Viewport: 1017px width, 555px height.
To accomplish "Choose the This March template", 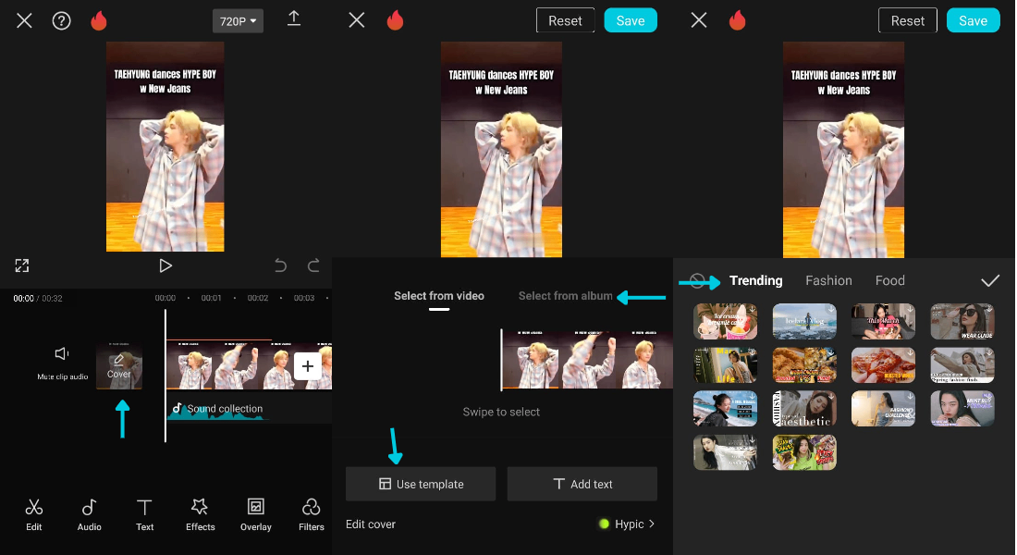I will coord(883,321).
